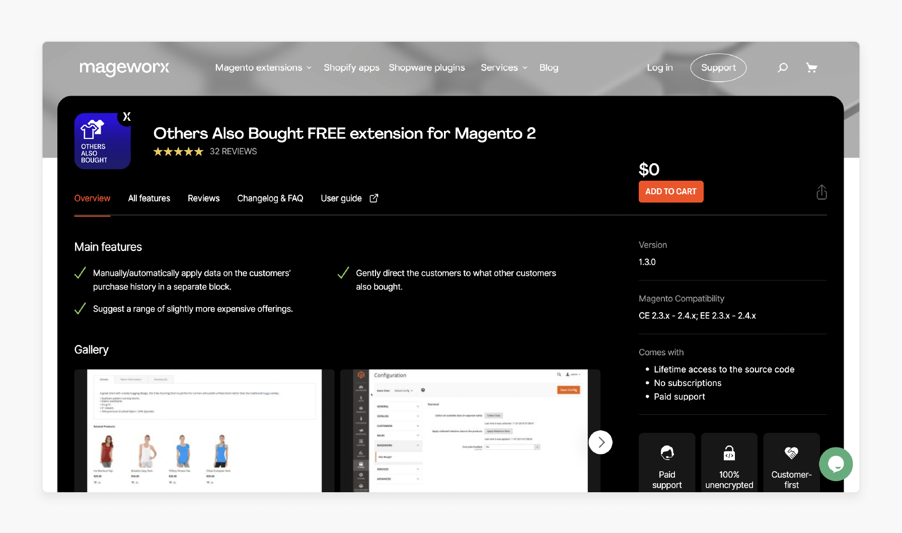Expand the Services dropdown
The image size is (902, 533).
point(504,67)
